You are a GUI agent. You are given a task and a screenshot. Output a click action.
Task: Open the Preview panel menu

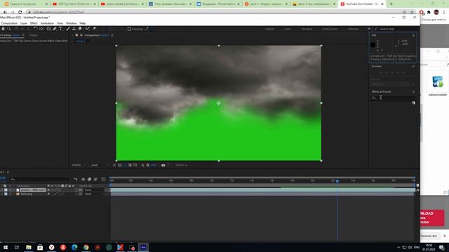click(x=413, y=66)
